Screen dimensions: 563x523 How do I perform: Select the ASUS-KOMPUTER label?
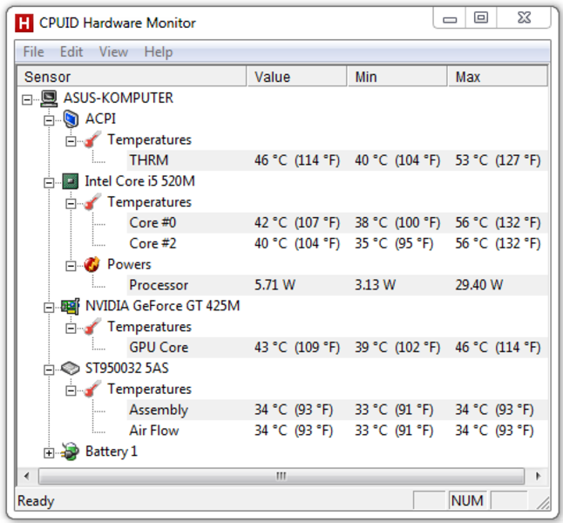(119, 98)
